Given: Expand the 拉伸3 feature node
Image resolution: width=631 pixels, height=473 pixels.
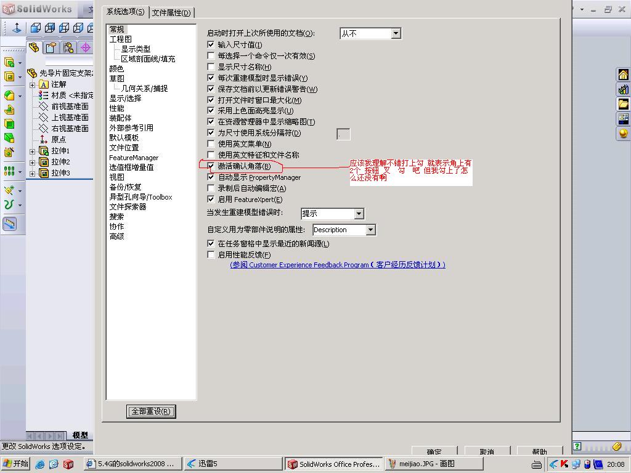Looking at the screenshot, I should coord(32,173).
